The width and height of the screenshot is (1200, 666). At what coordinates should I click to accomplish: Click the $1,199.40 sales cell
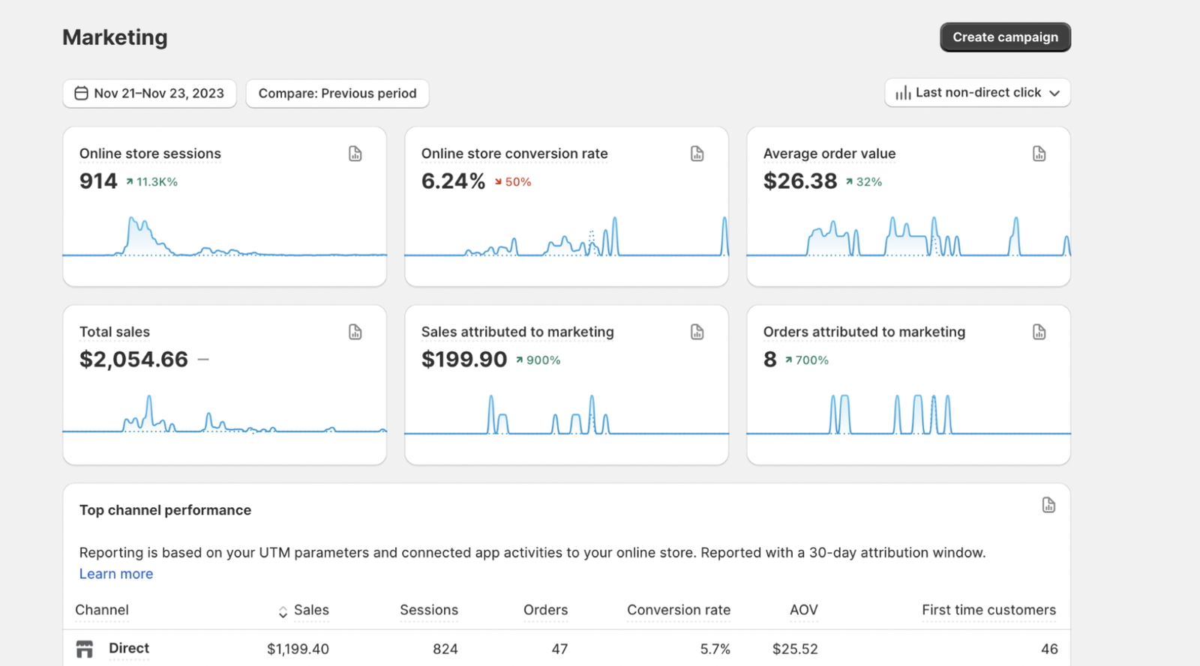pos(298,650)
